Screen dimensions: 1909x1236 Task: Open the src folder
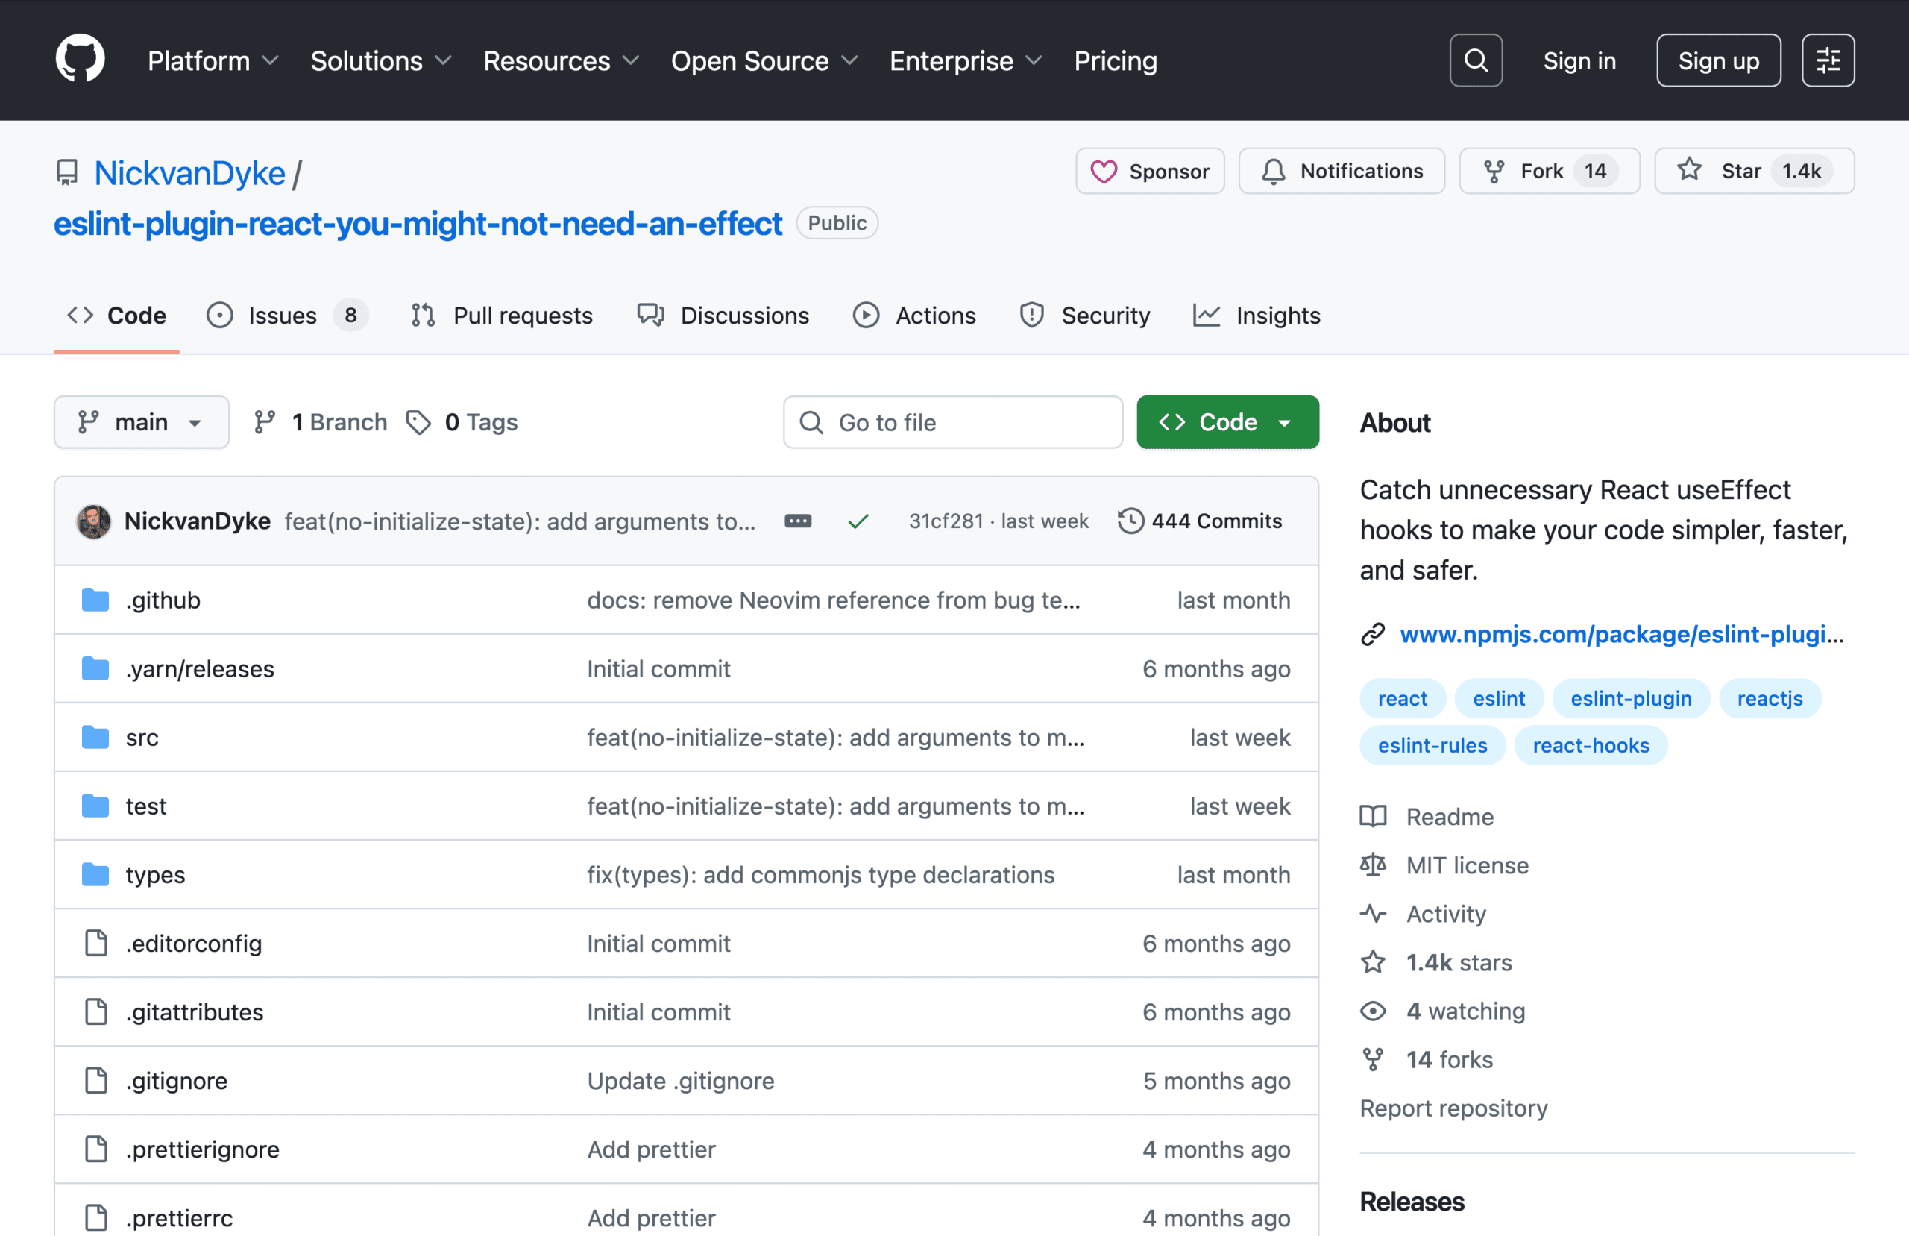tap(142, 738)
